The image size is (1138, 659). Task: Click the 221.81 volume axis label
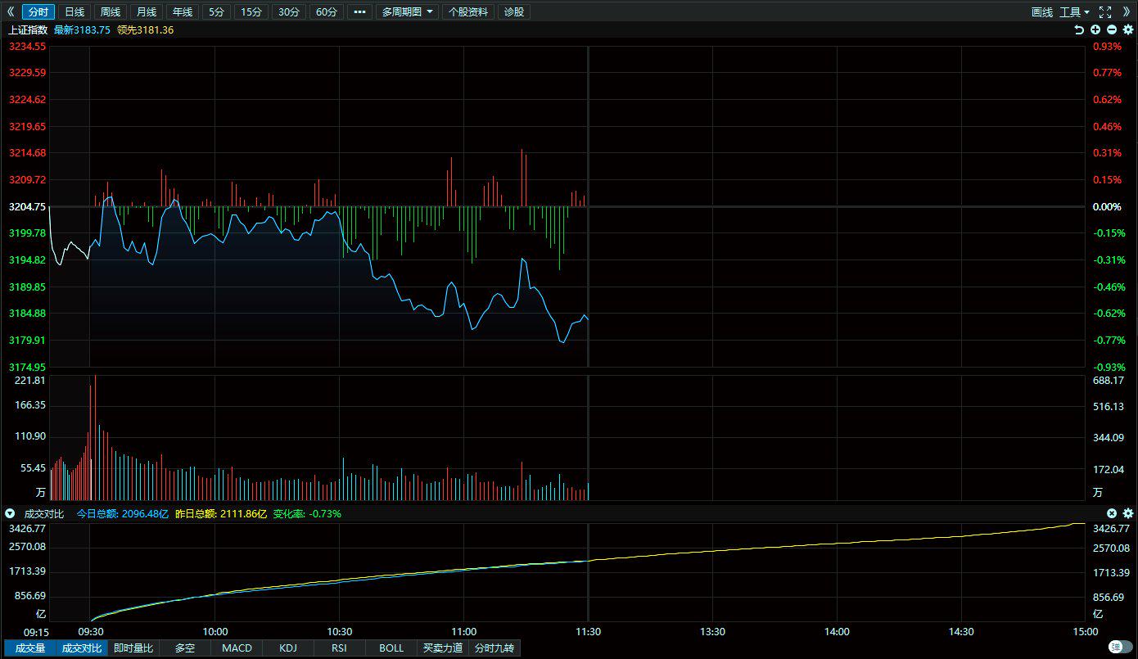(x=29, y=381)
